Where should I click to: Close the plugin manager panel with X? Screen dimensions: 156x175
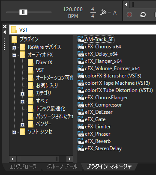5,27
